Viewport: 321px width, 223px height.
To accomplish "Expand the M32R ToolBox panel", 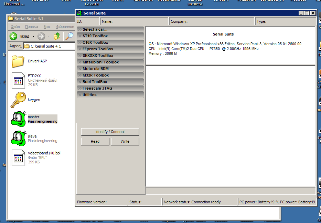I will 110,75.
